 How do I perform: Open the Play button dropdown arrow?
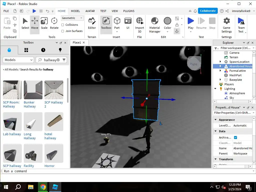[190, 32]
